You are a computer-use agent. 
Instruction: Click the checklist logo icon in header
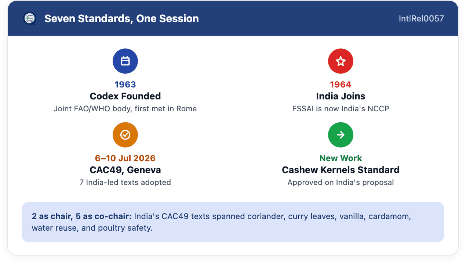(x=29, y=18)
